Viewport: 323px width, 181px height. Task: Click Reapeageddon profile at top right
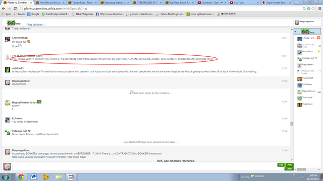point(304,22)
